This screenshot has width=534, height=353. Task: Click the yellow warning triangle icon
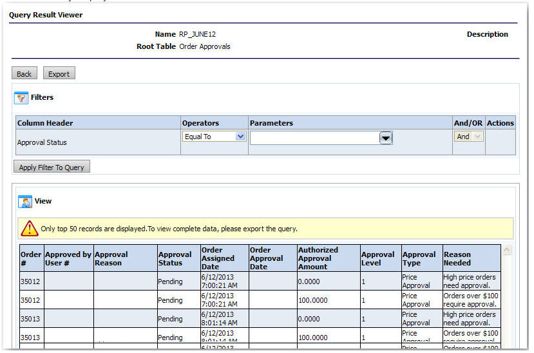coord(29,229)
